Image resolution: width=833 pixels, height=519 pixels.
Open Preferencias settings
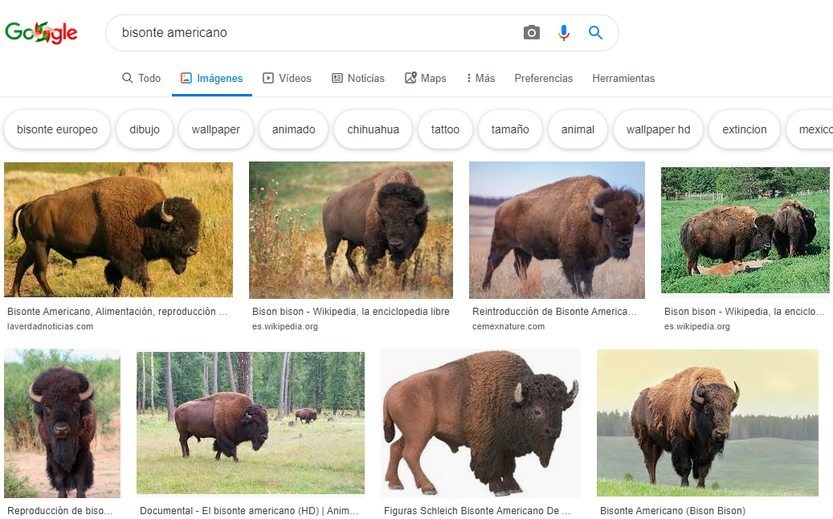(544, 78)
